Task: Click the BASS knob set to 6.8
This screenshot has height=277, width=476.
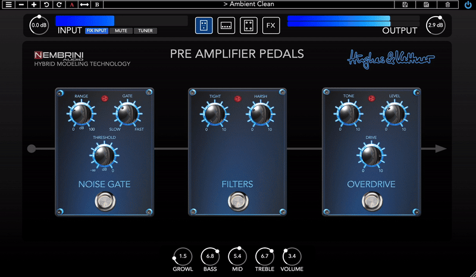Action: pos(210,256)
